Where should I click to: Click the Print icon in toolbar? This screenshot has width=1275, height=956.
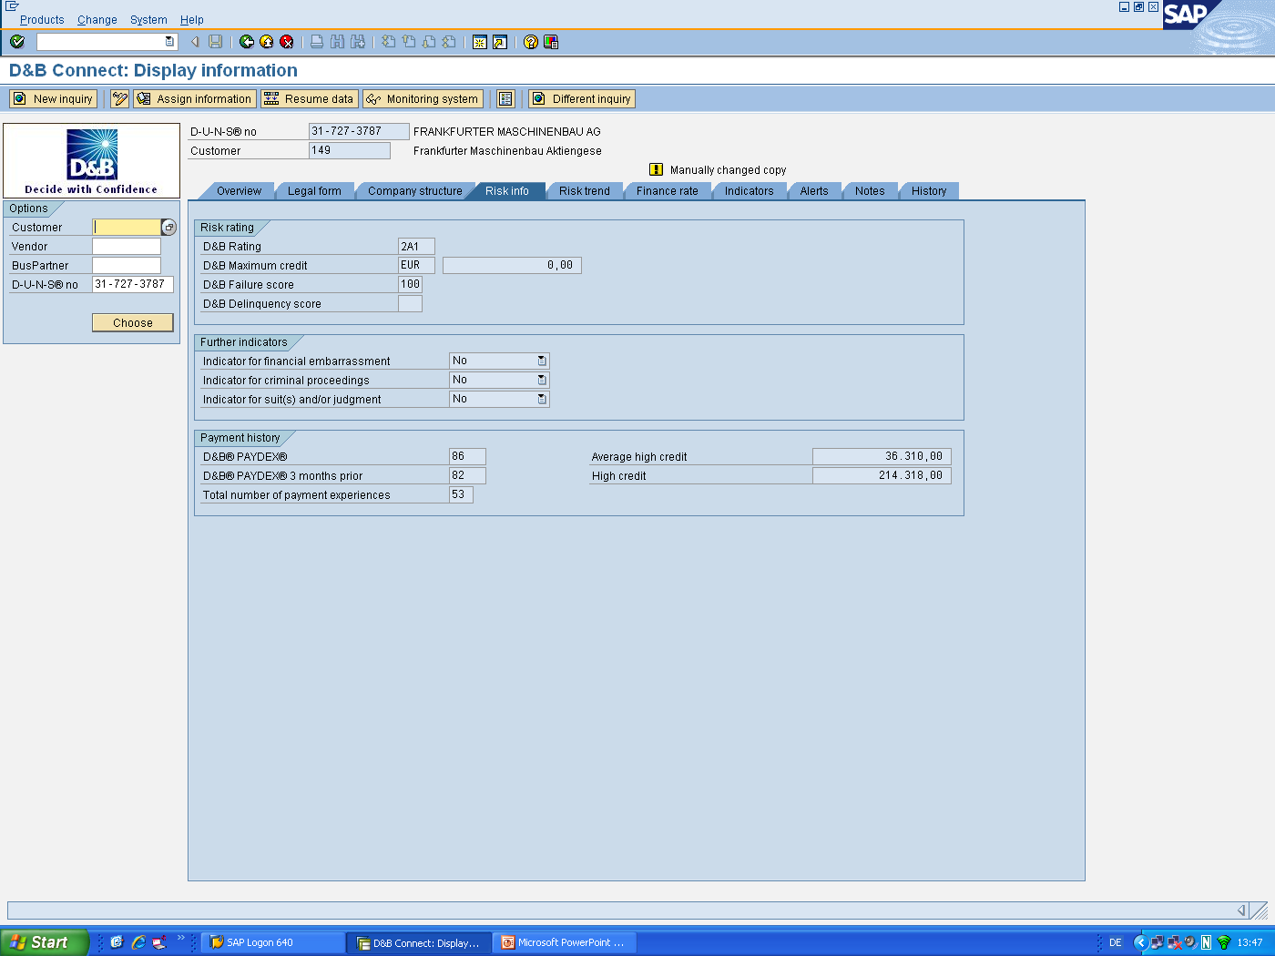(x=317, y=42)
